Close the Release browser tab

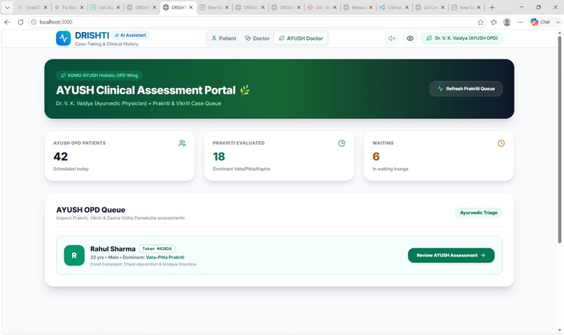(x=371, y=7)
